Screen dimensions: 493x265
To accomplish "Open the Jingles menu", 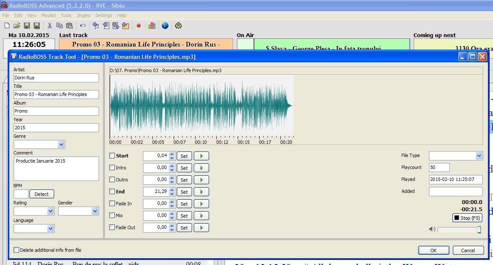I will pos(83,15).
